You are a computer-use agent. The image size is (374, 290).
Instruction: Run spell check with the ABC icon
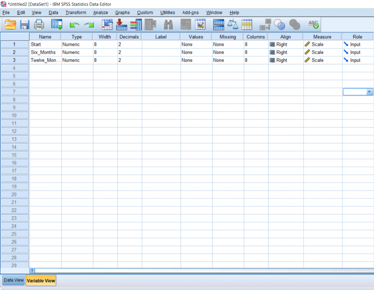313,24
